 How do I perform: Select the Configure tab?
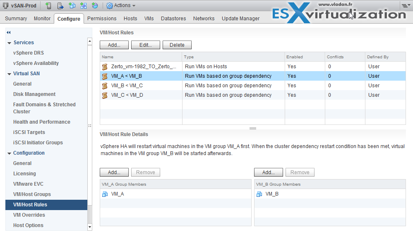click(x=69, y=19)
